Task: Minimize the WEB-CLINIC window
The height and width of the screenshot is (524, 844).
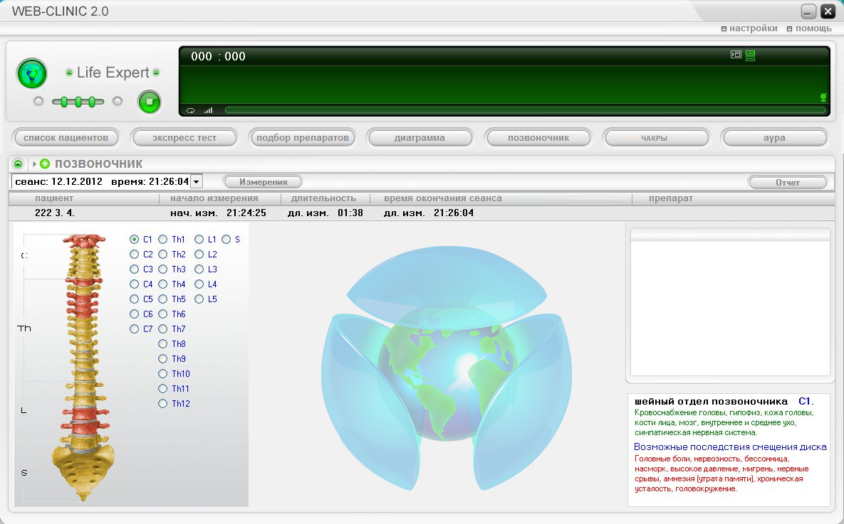Action: pyautogui.click(x=808, y=11)
